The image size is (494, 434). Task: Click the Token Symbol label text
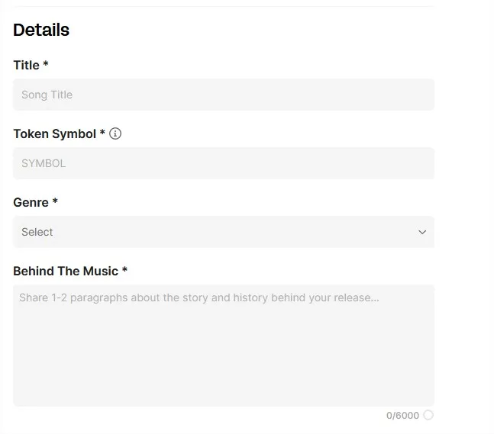tap(54, 133)
